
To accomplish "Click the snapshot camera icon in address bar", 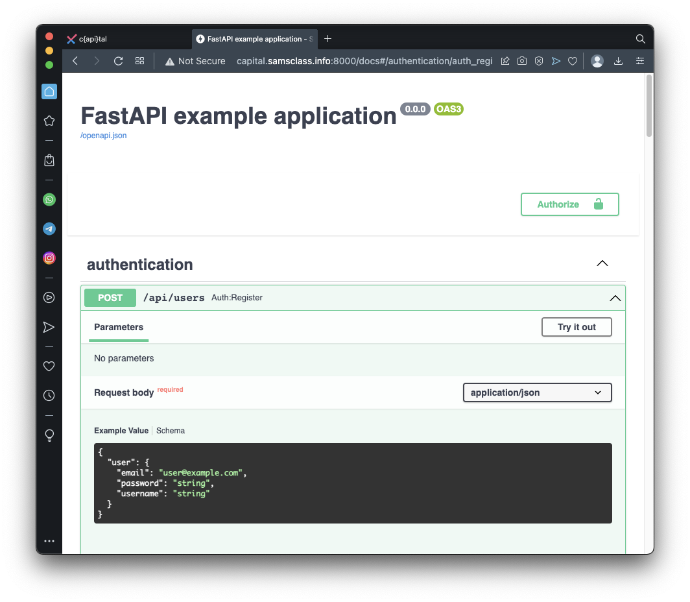I will [x=522, y=61].
